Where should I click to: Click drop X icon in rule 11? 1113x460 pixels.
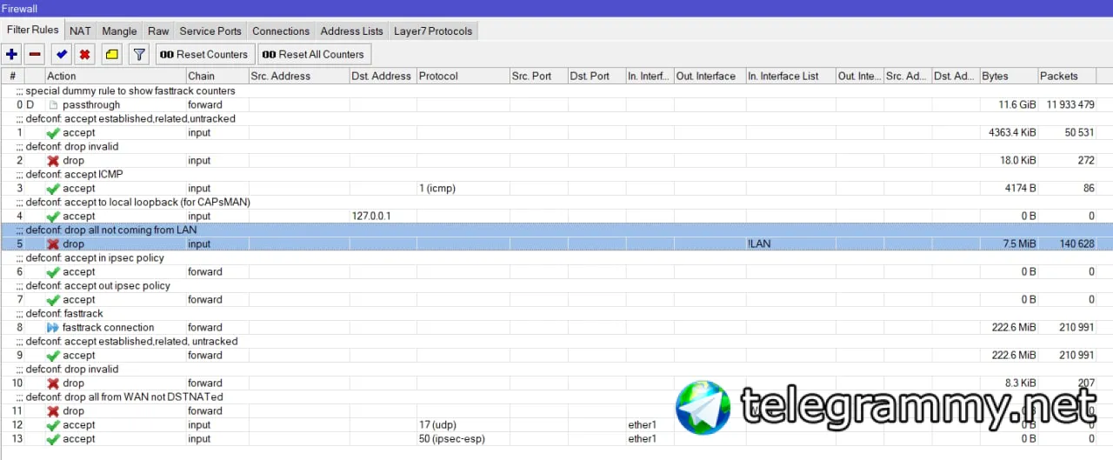point(53,410)
